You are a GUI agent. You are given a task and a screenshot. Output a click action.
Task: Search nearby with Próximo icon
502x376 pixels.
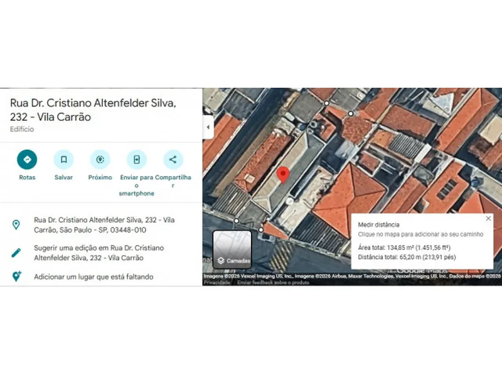coord(100,160)
